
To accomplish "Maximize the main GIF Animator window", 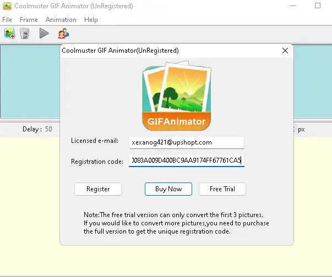I will (317, 6).
